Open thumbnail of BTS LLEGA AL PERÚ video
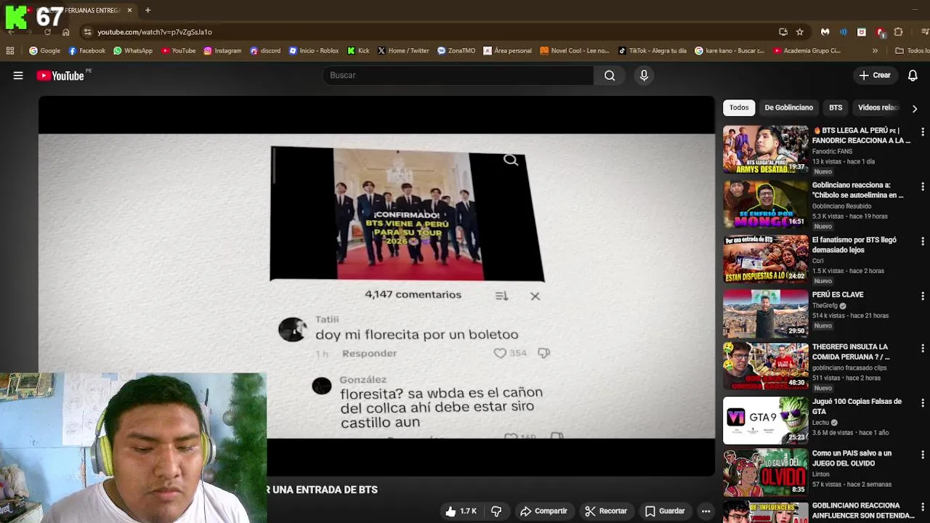930x523 pixels. [x=765, y=150]
